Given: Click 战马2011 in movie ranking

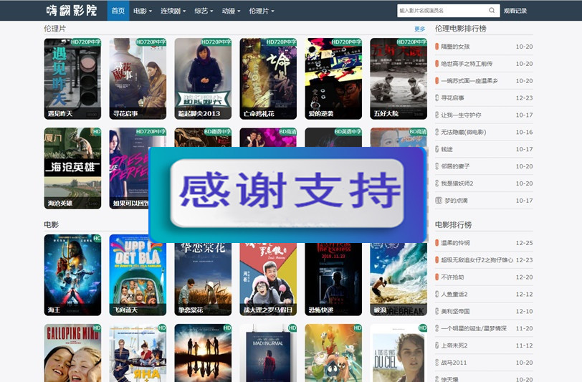Looking at the screenshot, I should pos(454,363).
